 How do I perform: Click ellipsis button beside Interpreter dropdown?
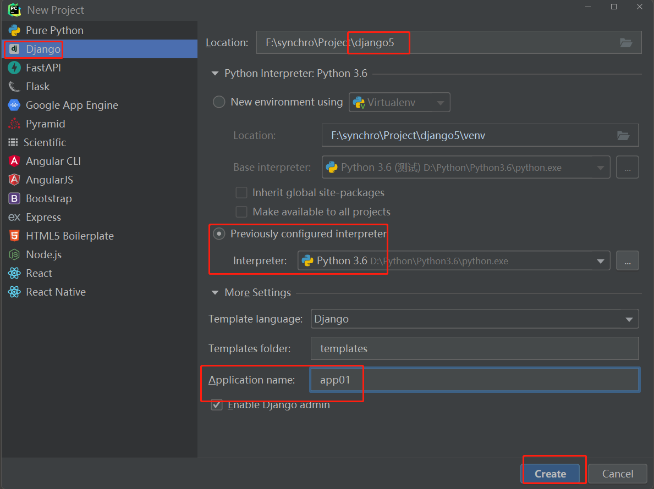[627, 261]
